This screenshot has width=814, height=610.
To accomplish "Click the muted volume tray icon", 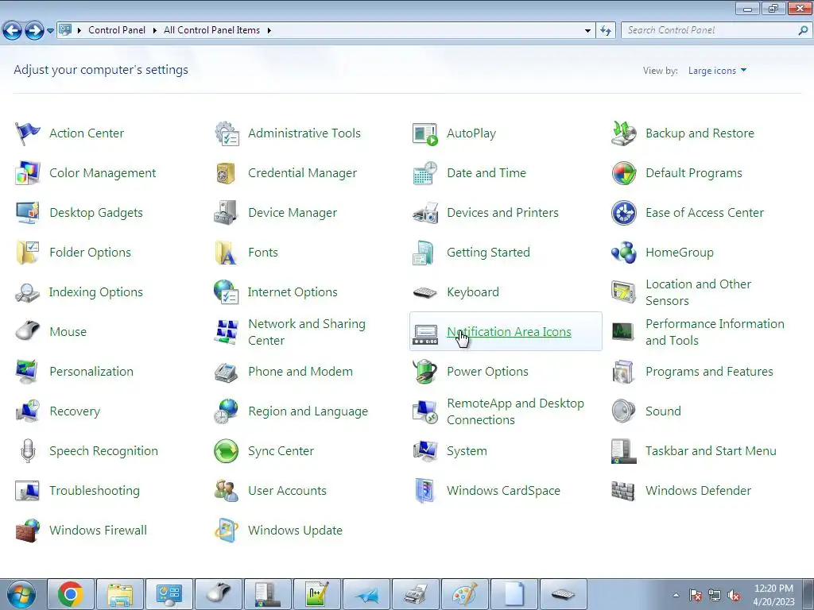I will (x=734, y=595).
